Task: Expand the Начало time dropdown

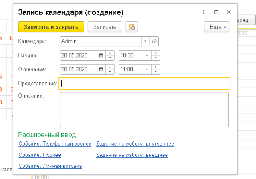Action: click(x=147, y=55)
